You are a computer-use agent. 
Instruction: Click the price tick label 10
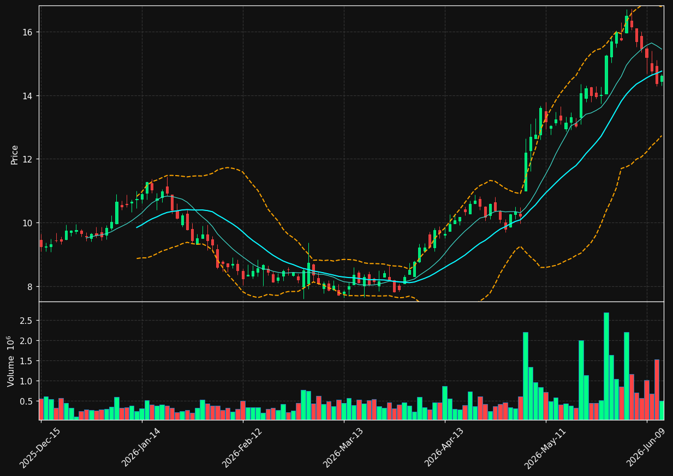point(28,223)
